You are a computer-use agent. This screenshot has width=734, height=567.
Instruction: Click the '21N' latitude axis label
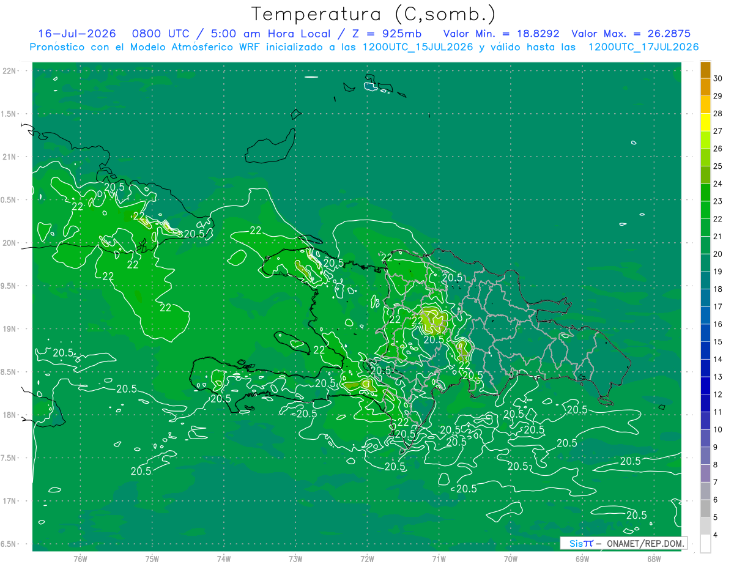tap(10, 157)
